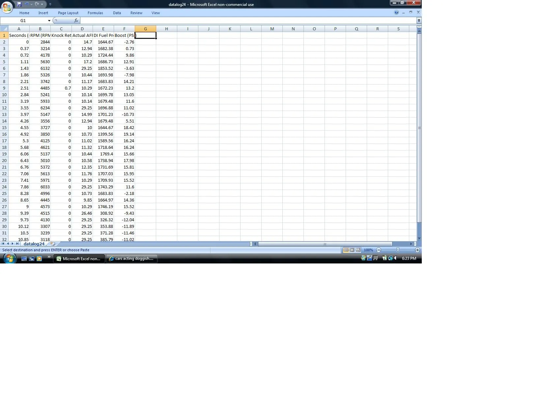Click the Insert Function fx icon
547x410 pixels.
coord(76,20)
